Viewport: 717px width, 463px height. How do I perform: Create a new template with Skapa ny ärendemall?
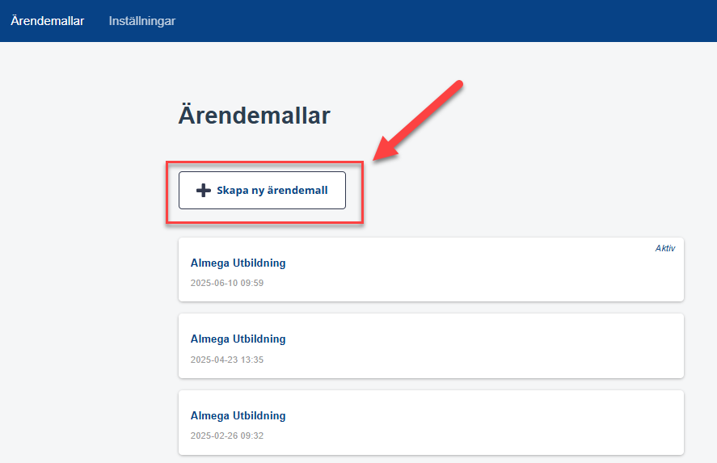click(262, 190)
